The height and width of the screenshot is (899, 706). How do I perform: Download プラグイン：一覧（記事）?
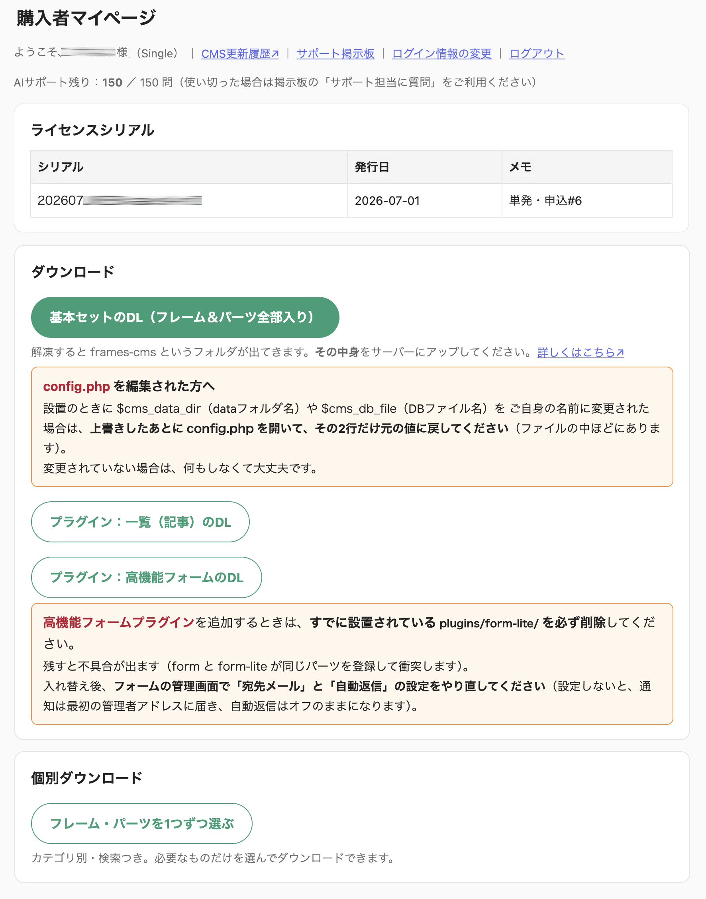[140, 522]
